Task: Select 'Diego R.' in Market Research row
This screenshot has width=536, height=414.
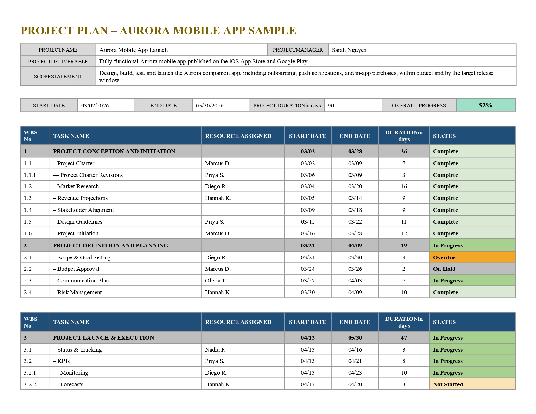Action: click(x=216, y=186)
